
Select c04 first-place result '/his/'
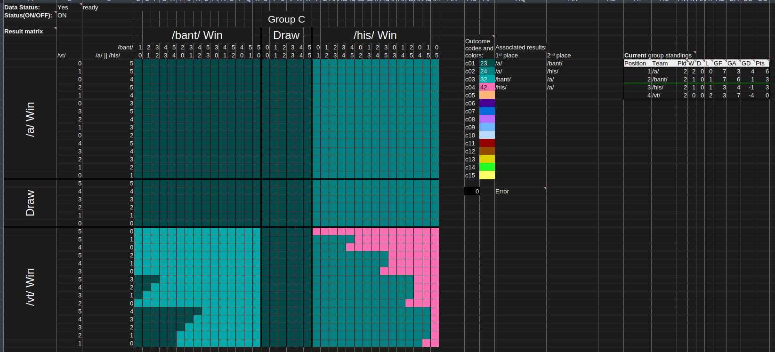coord(520,88)
